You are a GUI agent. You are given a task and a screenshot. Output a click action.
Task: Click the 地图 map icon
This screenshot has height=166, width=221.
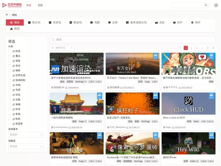coord(91,22)
